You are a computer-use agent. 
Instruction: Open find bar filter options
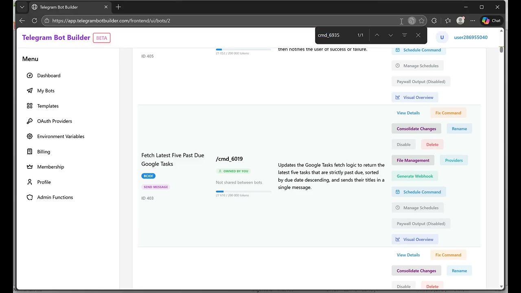[x=404, y=35]
